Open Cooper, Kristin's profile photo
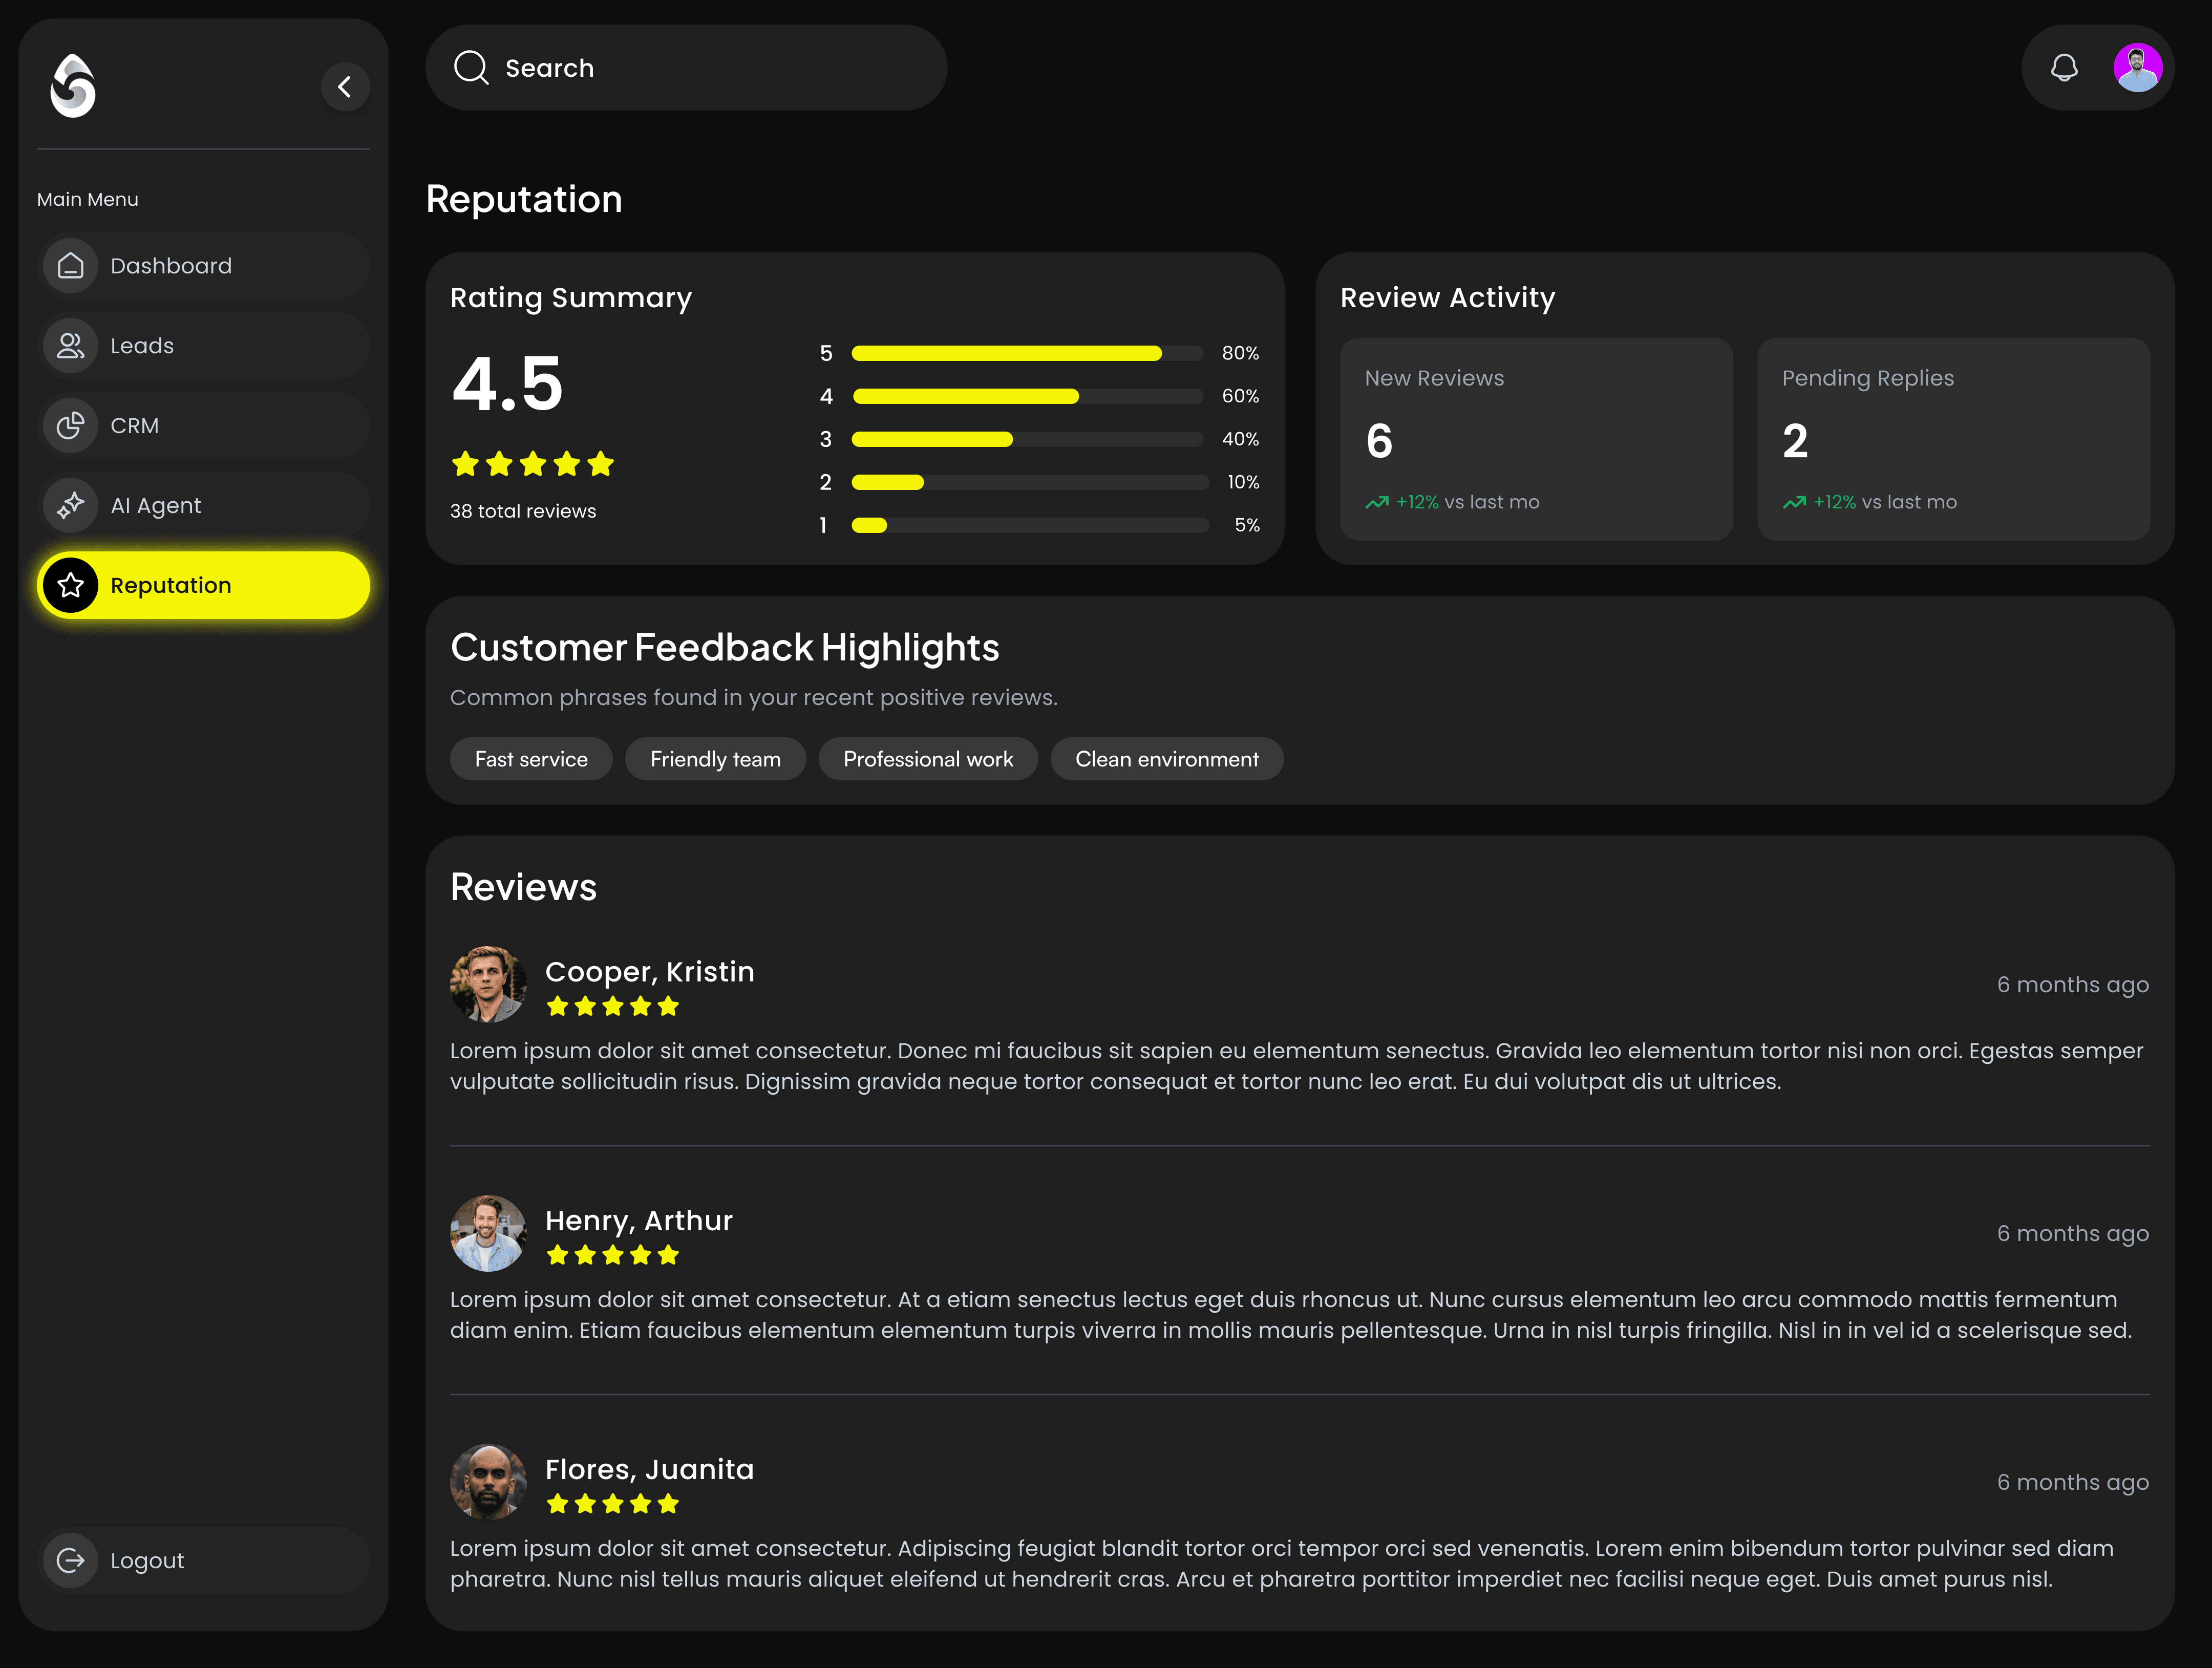This screenshot has width=2212, height=1668. [x=488, y=984]
